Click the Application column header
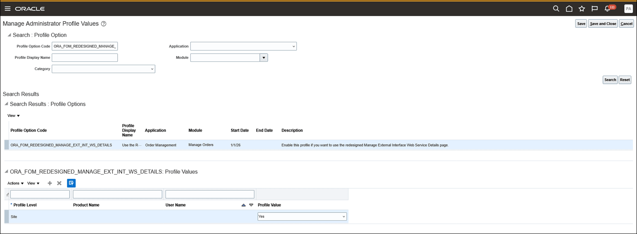Image resolution: width=637 pixels, height=234 pixels. point(155,130)
